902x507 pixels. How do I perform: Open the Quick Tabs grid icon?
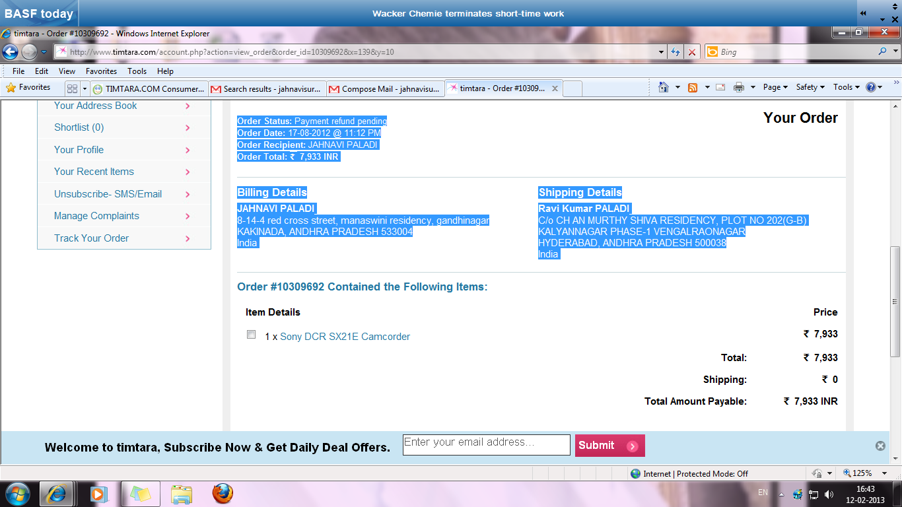click(73, 88)
